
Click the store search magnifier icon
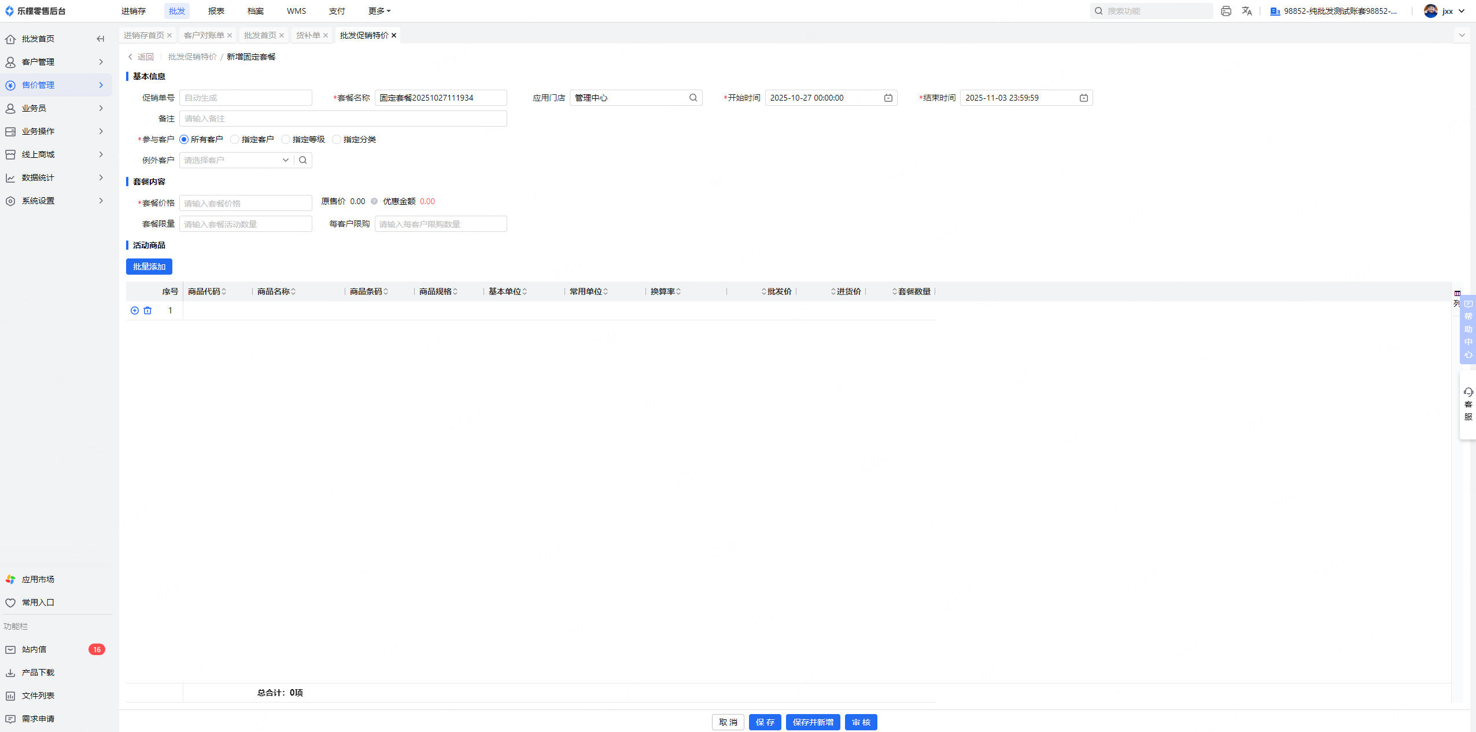[x=693, y=98]
